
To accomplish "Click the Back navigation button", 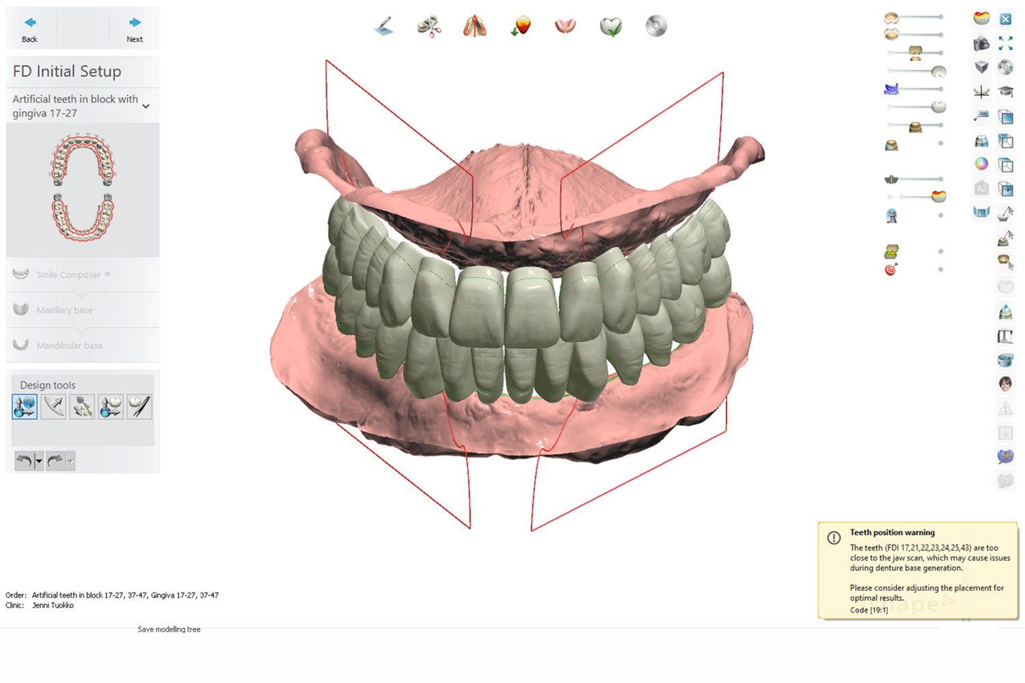I will pos(29,29).
